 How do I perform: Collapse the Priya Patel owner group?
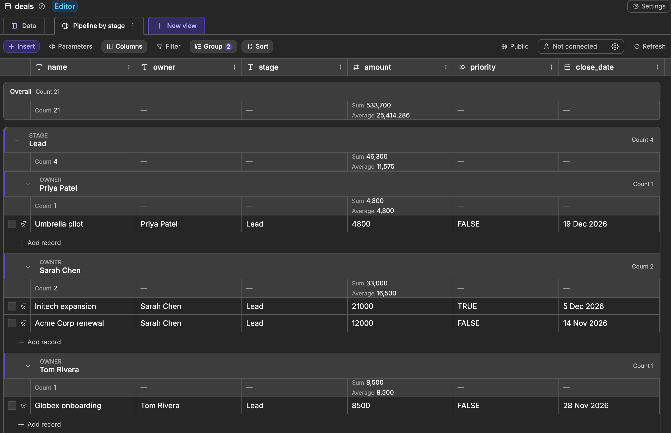click(28, 184)
